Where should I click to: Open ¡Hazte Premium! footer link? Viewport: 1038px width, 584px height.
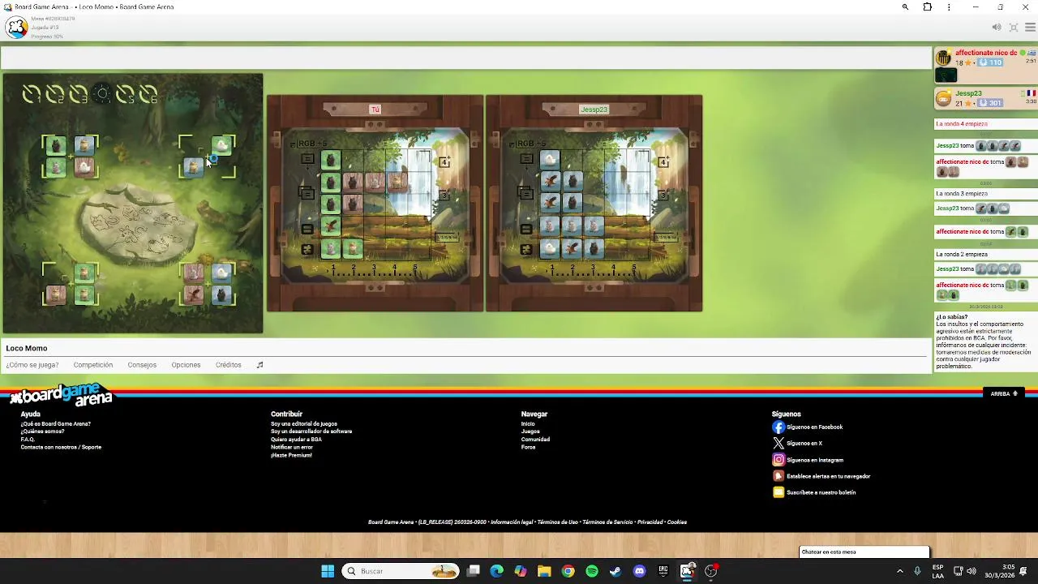click(291, 455)
